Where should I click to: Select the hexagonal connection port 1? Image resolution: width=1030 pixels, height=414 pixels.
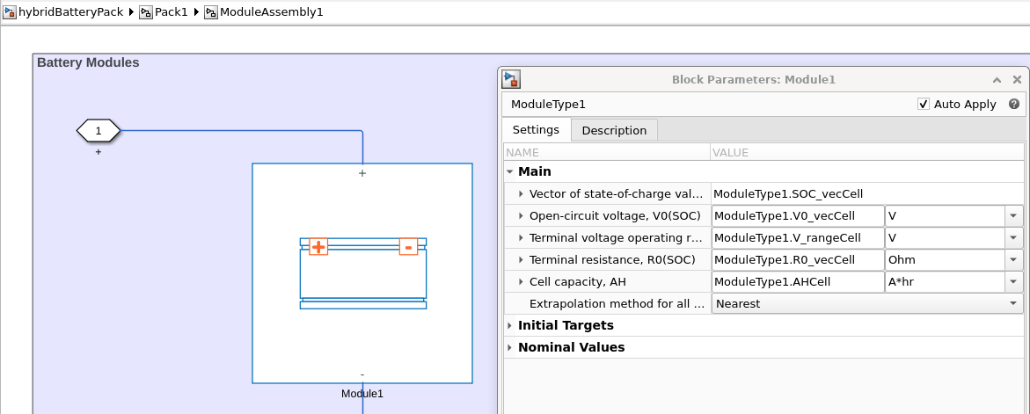point(99,131)
